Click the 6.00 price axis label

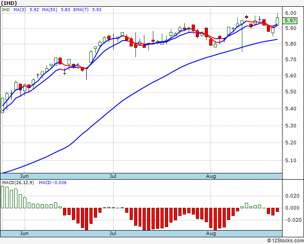click(291, 13)
